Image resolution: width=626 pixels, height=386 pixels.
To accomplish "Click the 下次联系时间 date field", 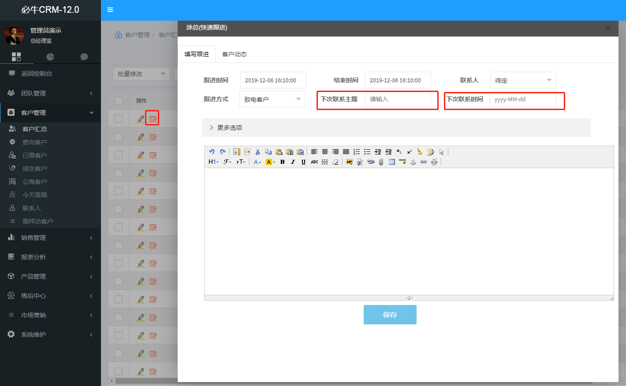I will point(523,99).
